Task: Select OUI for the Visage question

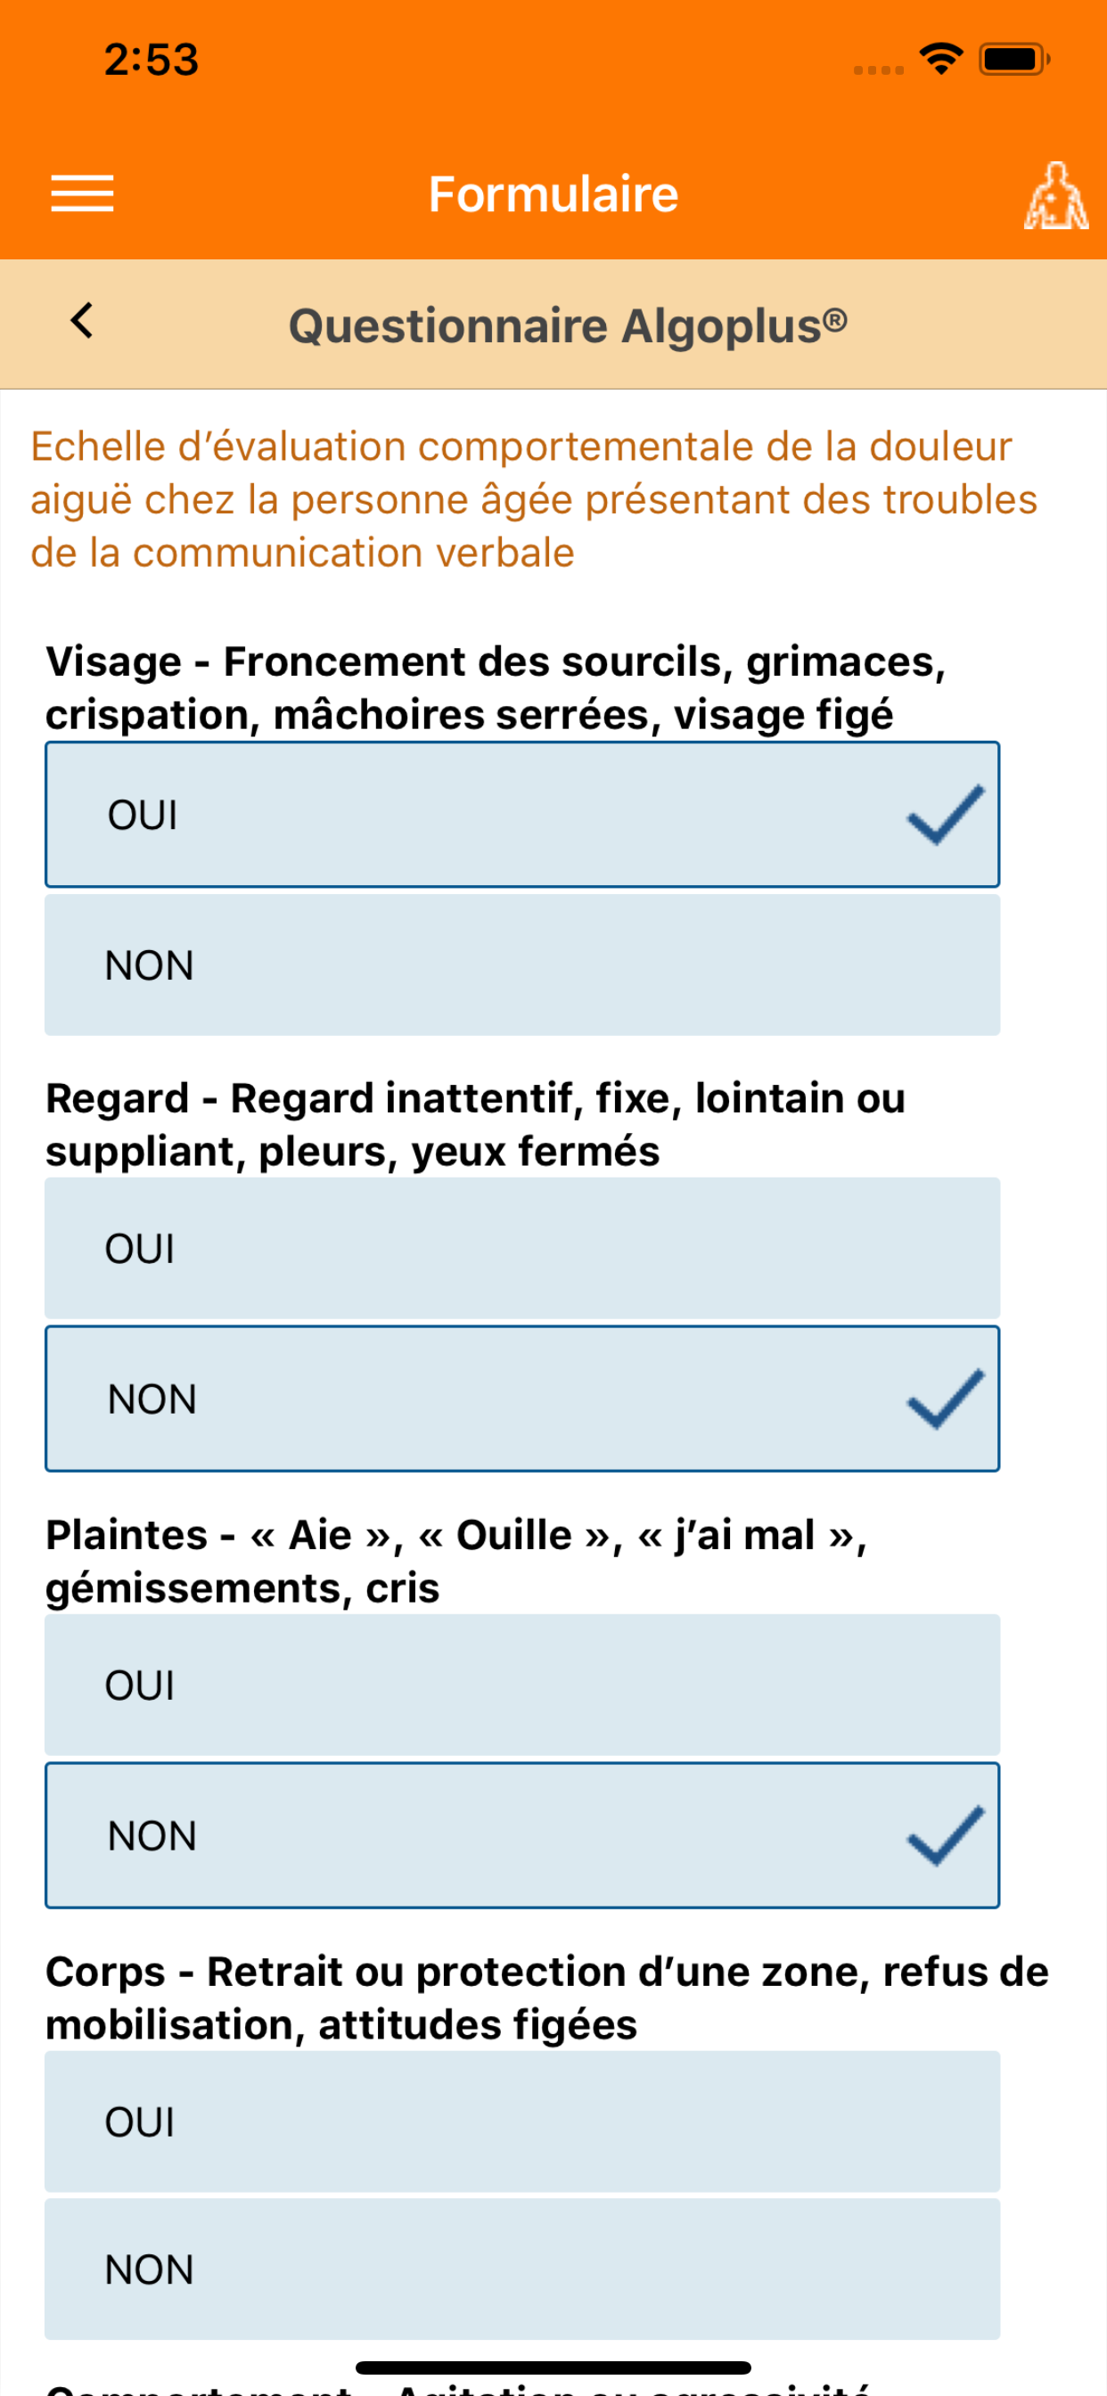Action: 523,815
